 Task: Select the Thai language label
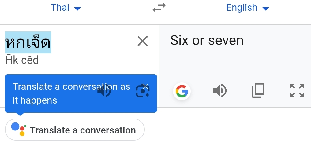click(x=60, y=8)
